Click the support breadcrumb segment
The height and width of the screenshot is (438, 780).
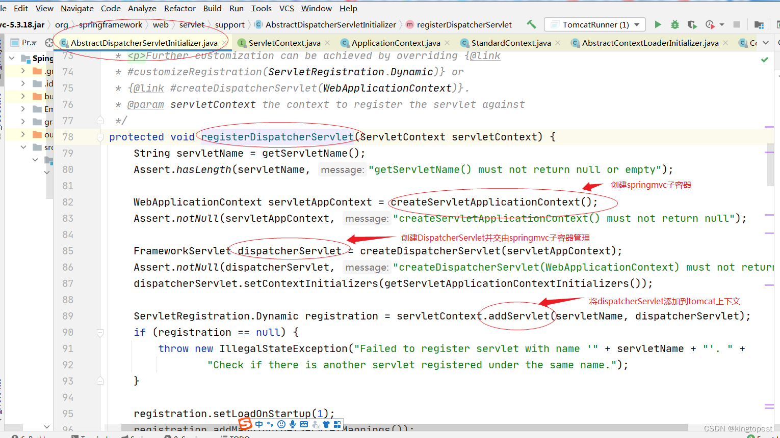coord(230,24)
